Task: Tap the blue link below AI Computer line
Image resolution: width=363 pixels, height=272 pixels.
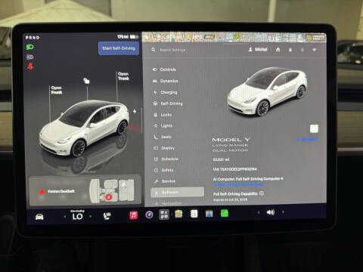Action: (x=238, y=184)
